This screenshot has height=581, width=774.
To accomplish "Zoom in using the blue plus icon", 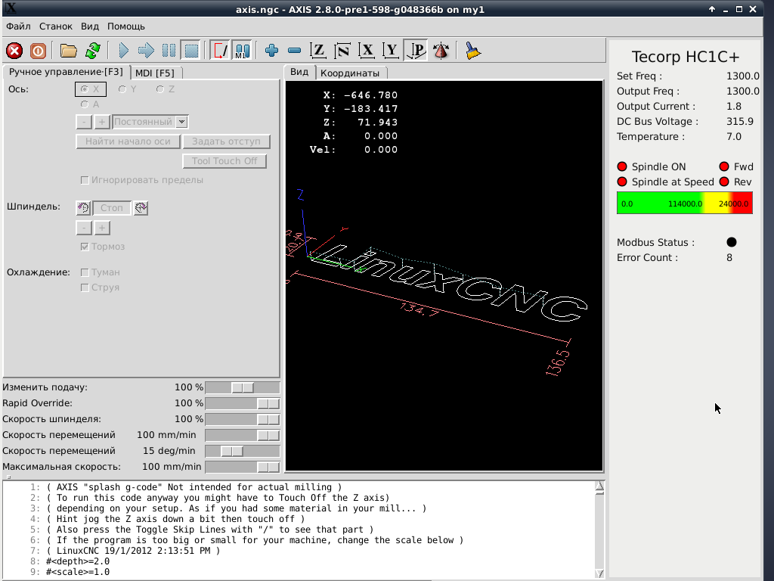I will [272, 51].
